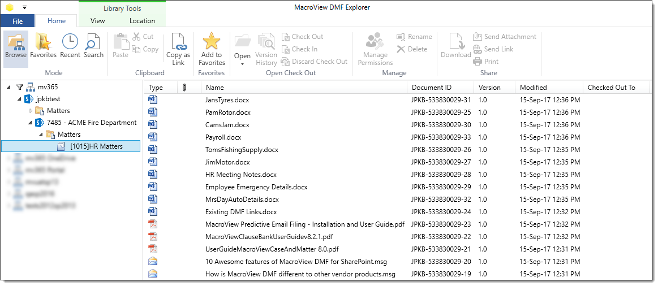Sort by the Checked Out To column
Screen dimensions: 658x286
pyautogui.click(x=616, y=88)
